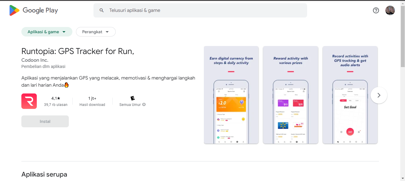Click the Runtopia red app icon
This screenshot has width=405, height=181.
pos(29,101)
